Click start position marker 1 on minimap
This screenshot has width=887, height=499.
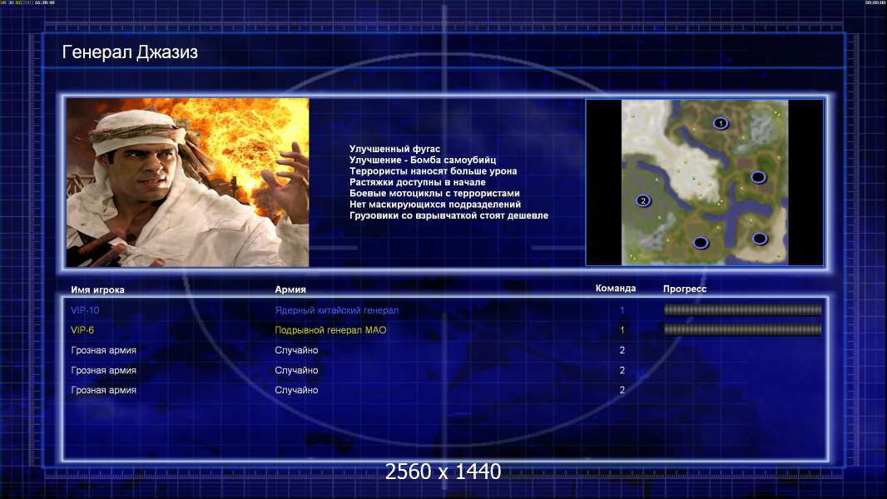720,122
